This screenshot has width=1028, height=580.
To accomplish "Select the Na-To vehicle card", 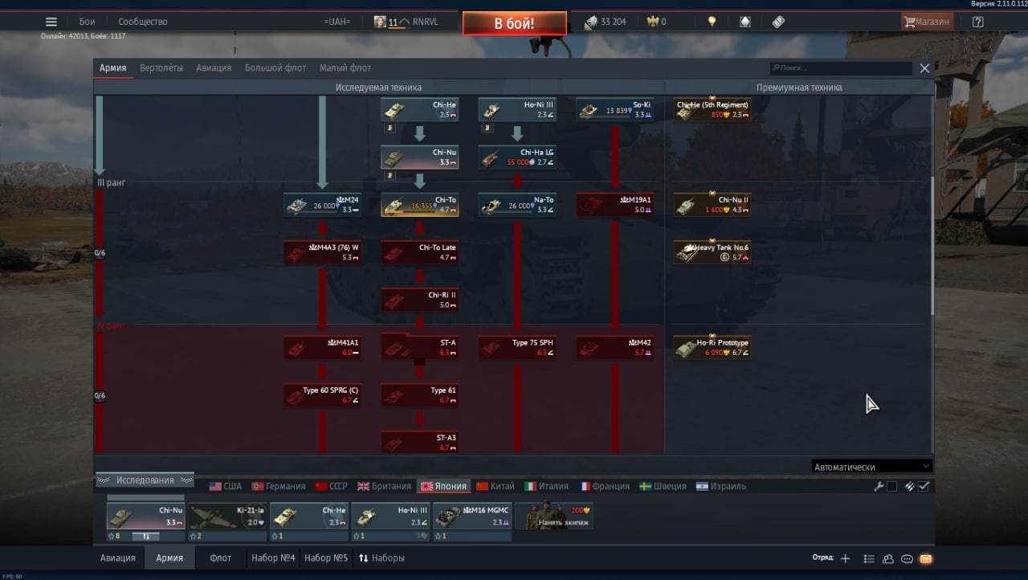I will pos(517,205).
